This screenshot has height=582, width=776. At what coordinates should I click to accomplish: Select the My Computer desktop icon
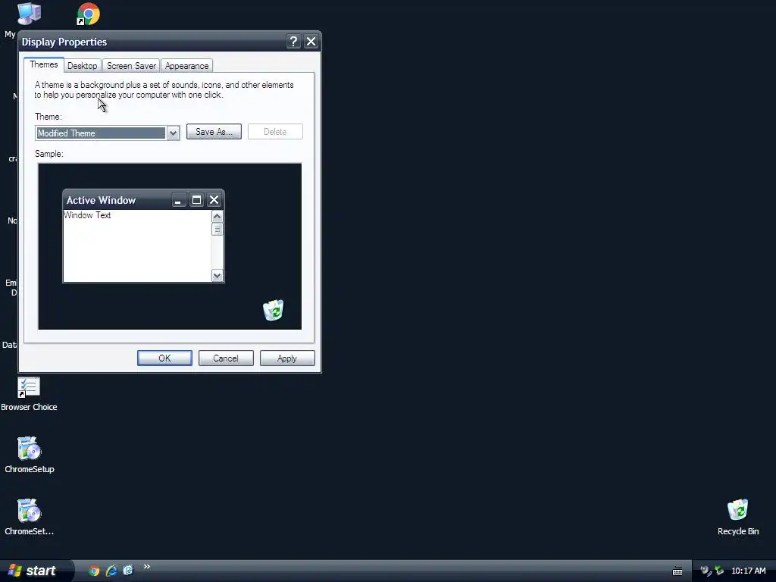coord(29,14)
